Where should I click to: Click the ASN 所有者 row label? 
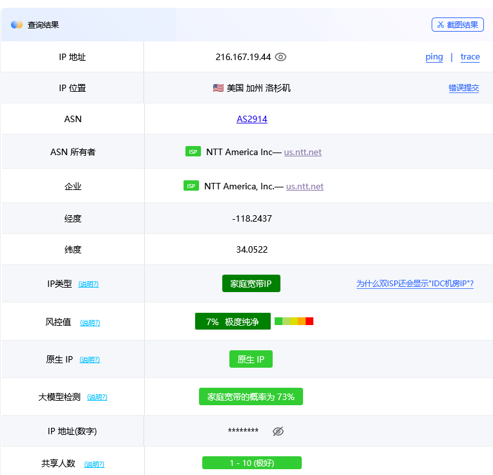73,152
